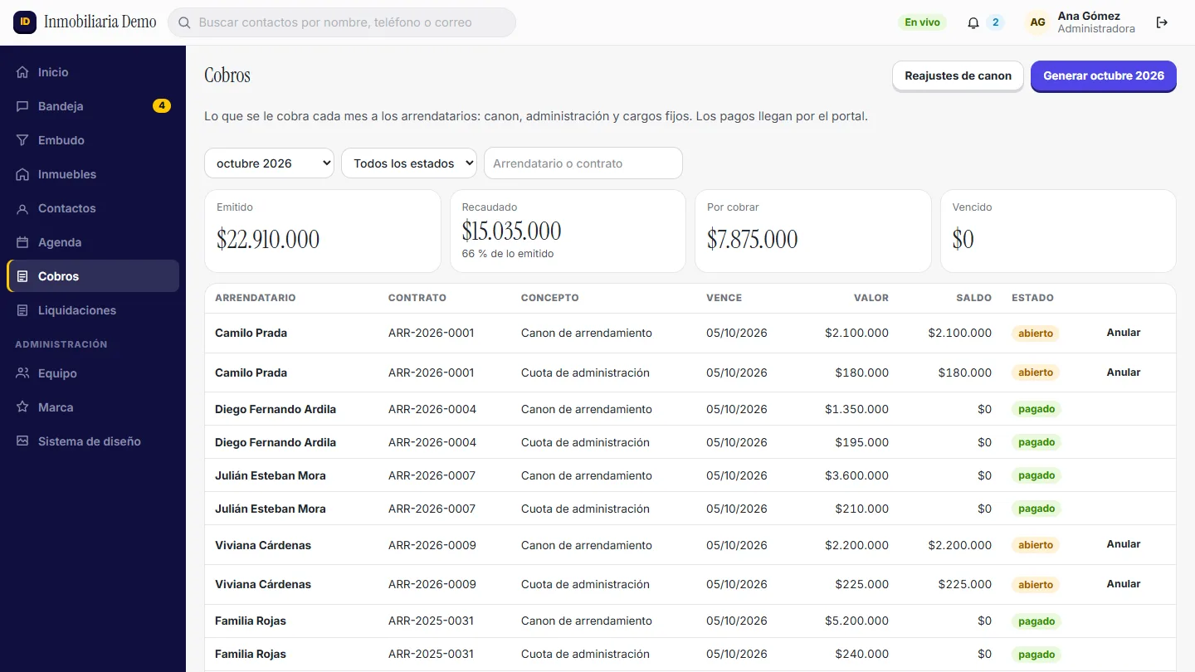Open Liquidaciones label in sidebar
This screenshot has width=1195, height=672.
click(x=77, y=310)
